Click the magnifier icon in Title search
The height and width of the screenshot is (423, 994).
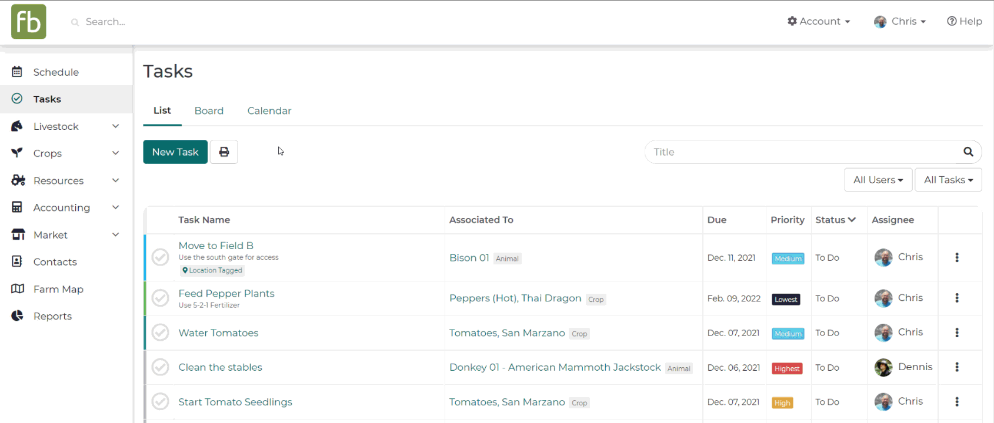tap(968, 152)
